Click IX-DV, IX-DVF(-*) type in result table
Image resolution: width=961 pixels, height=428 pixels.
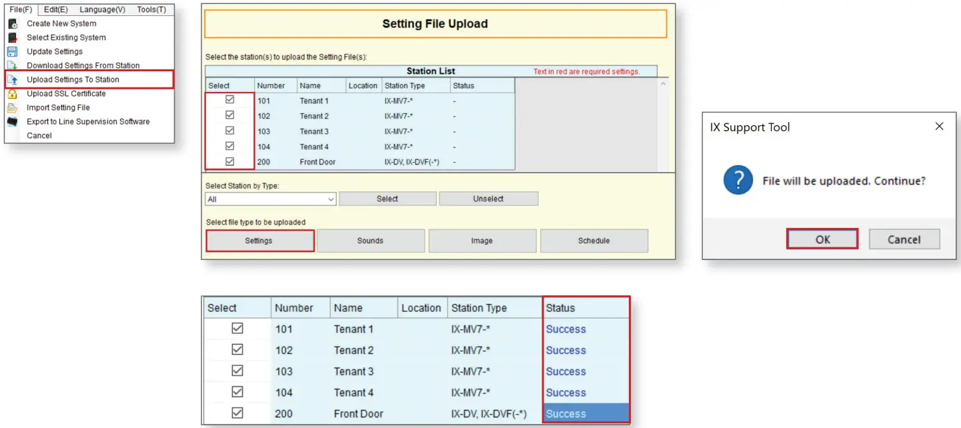point(489,414)
